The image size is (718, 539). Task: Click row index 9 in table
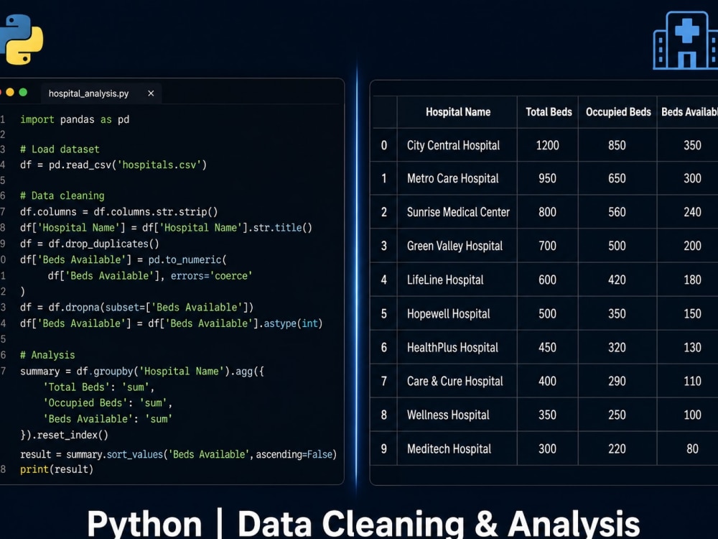coord(384,448)
